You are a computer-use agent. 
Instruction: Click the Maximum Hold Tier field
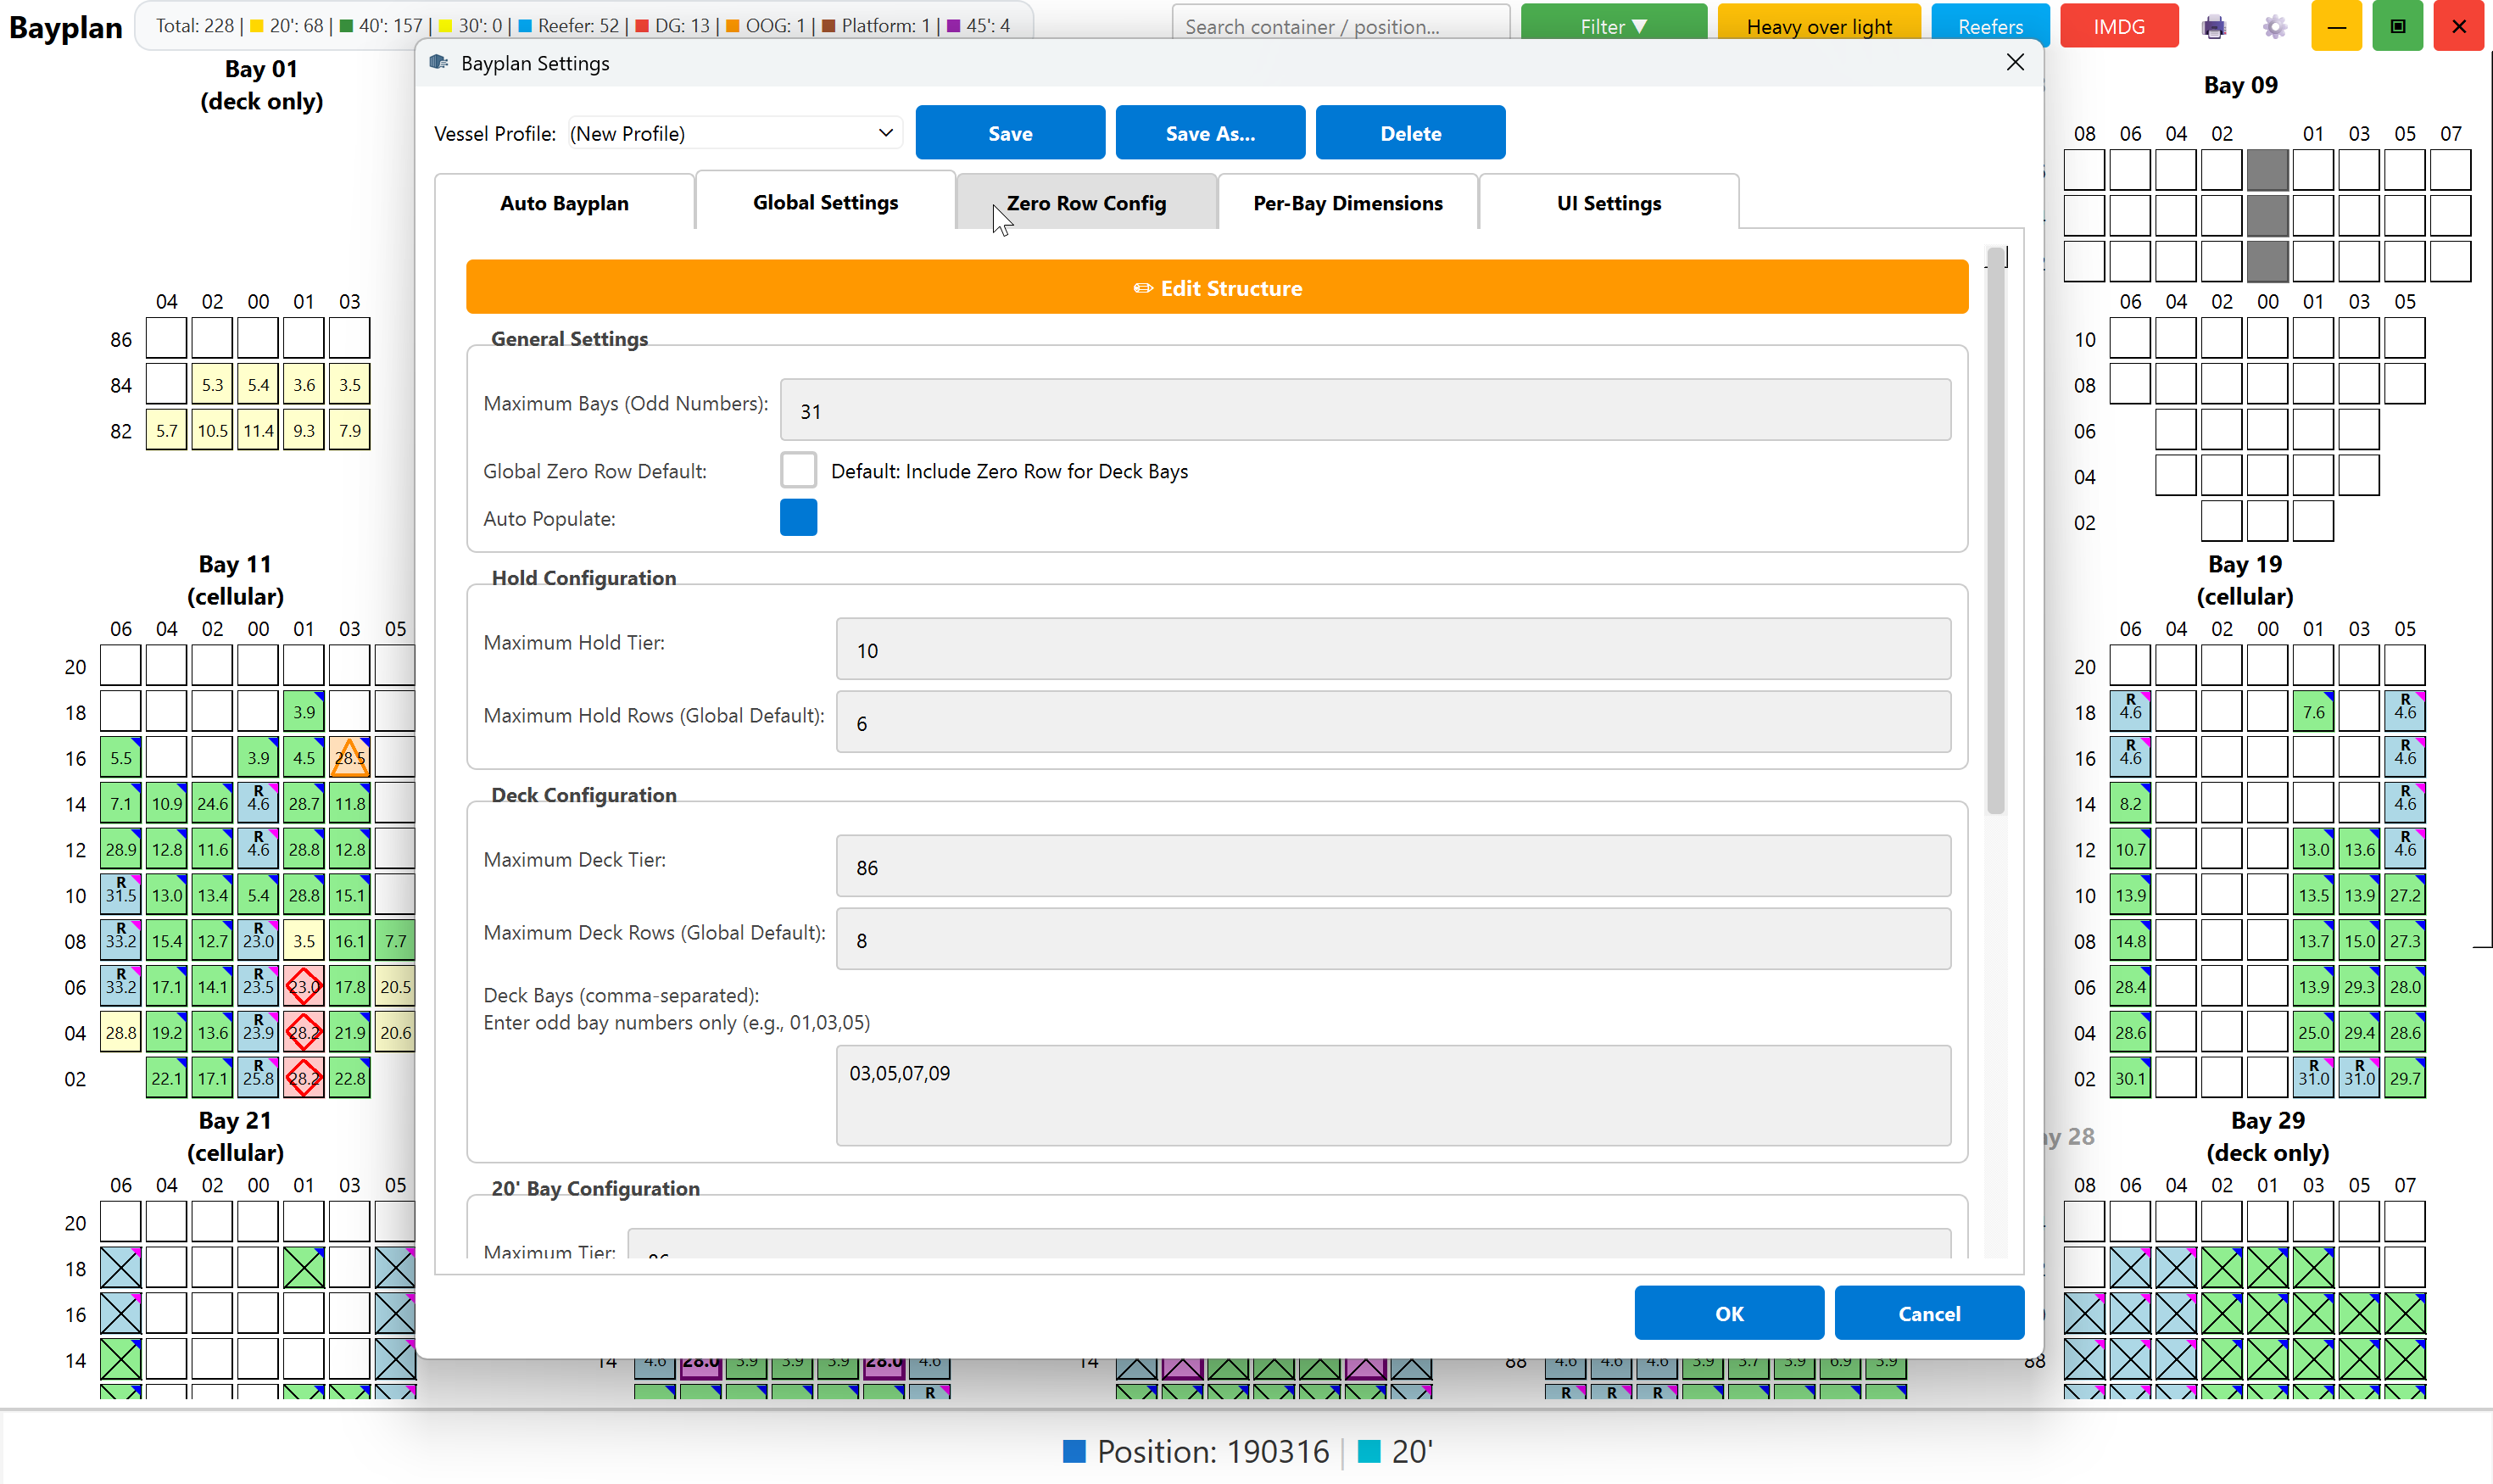pyautogui.click(x=1393, y=649)
